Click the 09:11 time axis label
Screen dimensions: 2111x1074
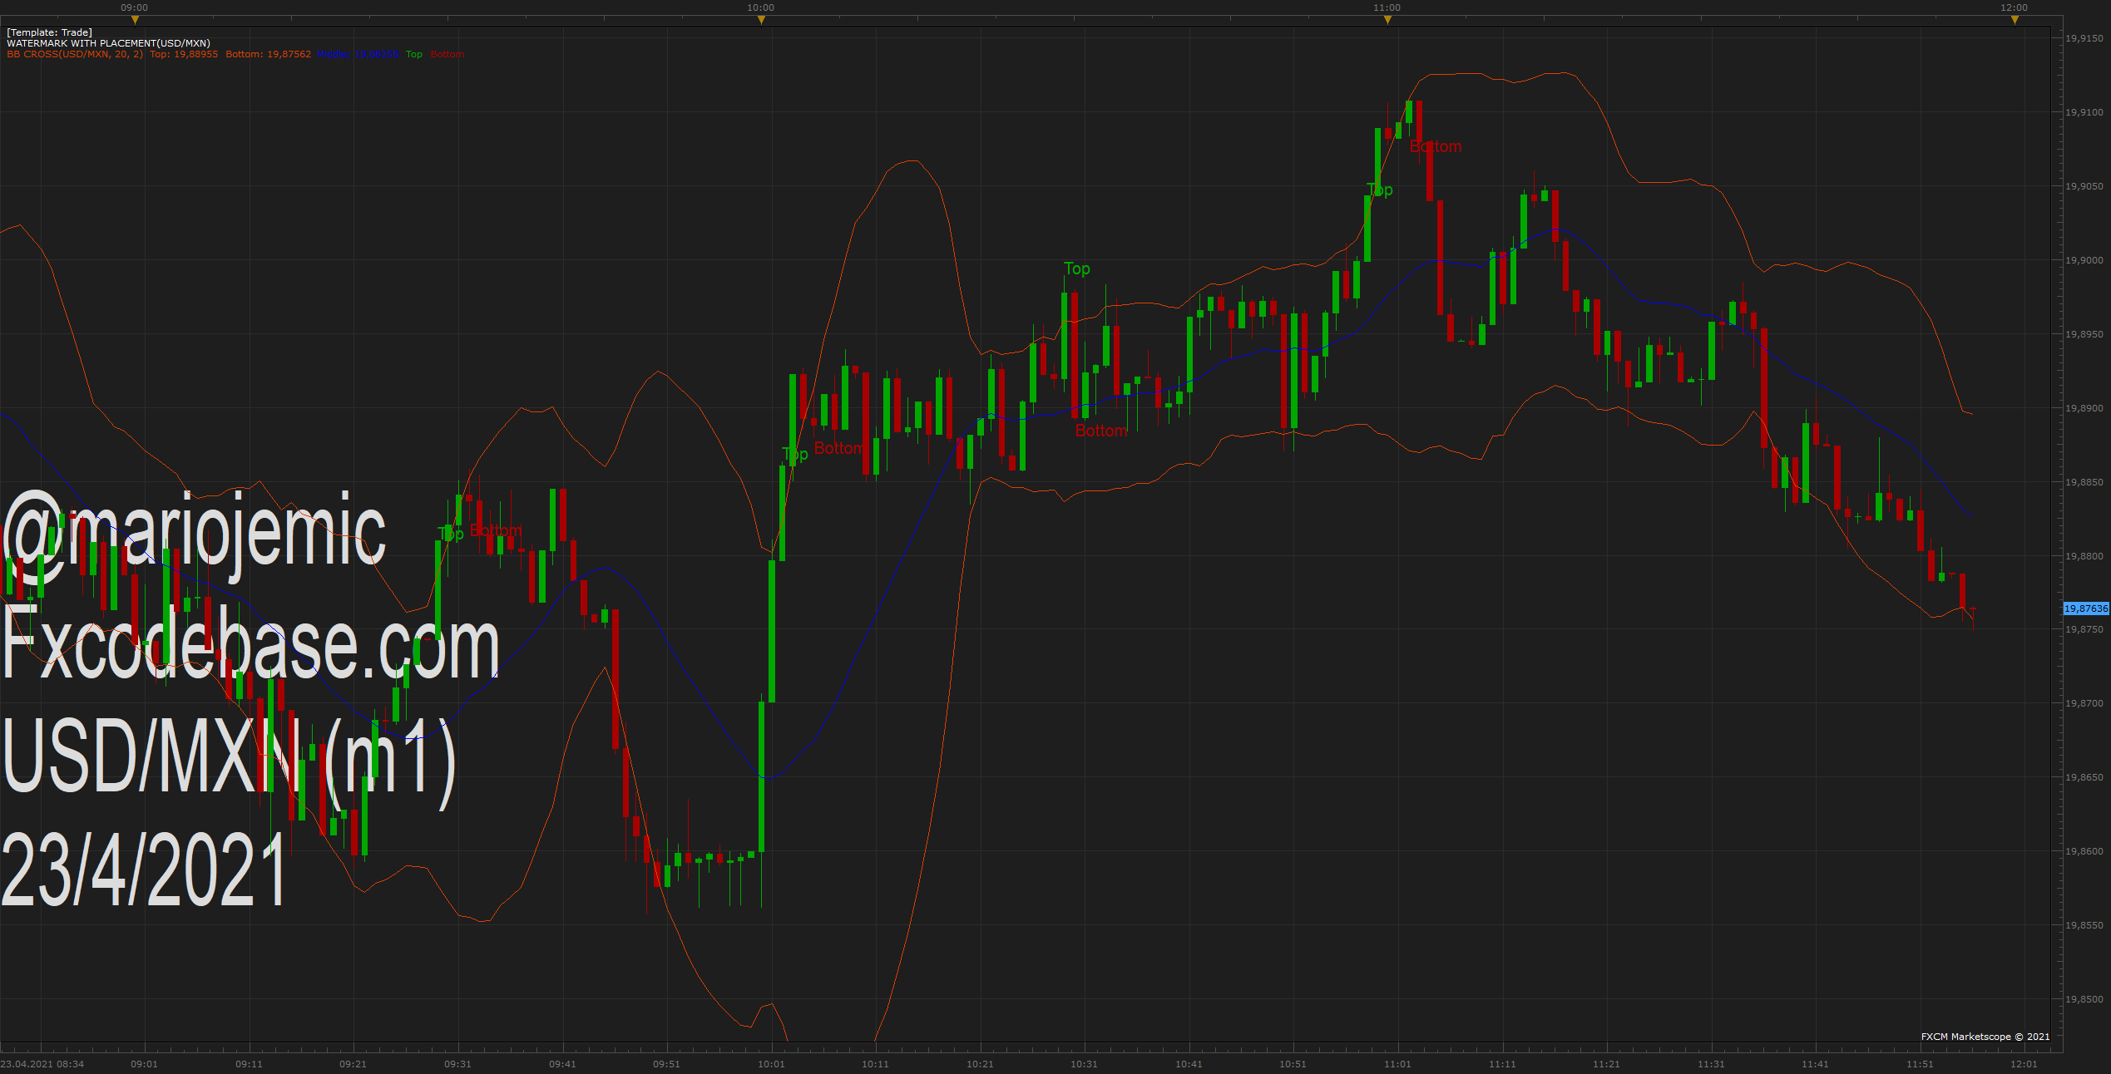tap(249, 1064)
